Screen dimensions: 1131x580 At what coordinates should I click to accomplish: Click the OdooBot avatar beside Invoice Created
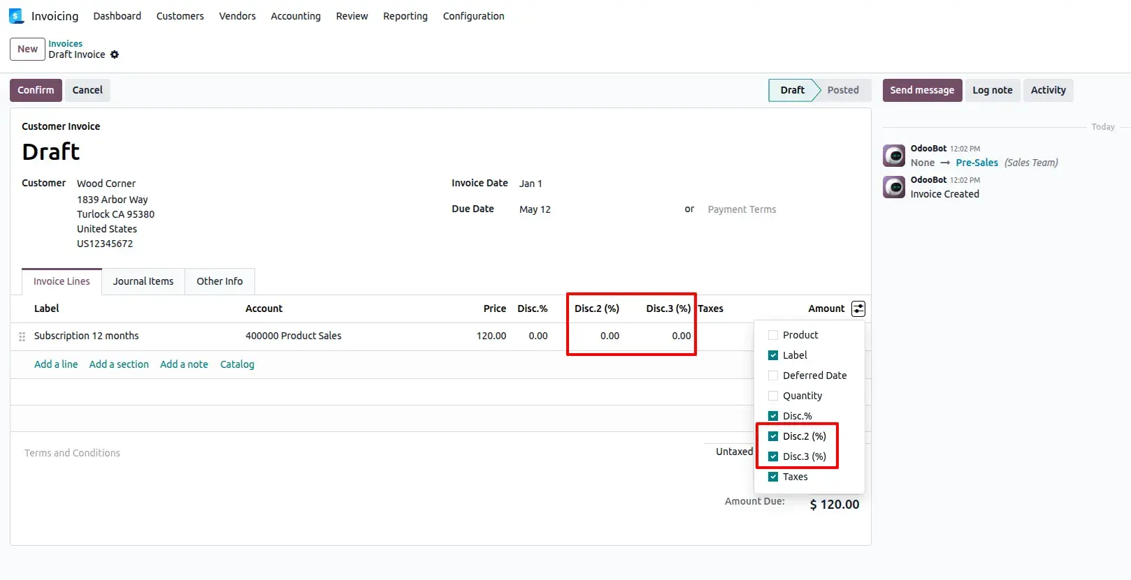click(x=894, y=186)
